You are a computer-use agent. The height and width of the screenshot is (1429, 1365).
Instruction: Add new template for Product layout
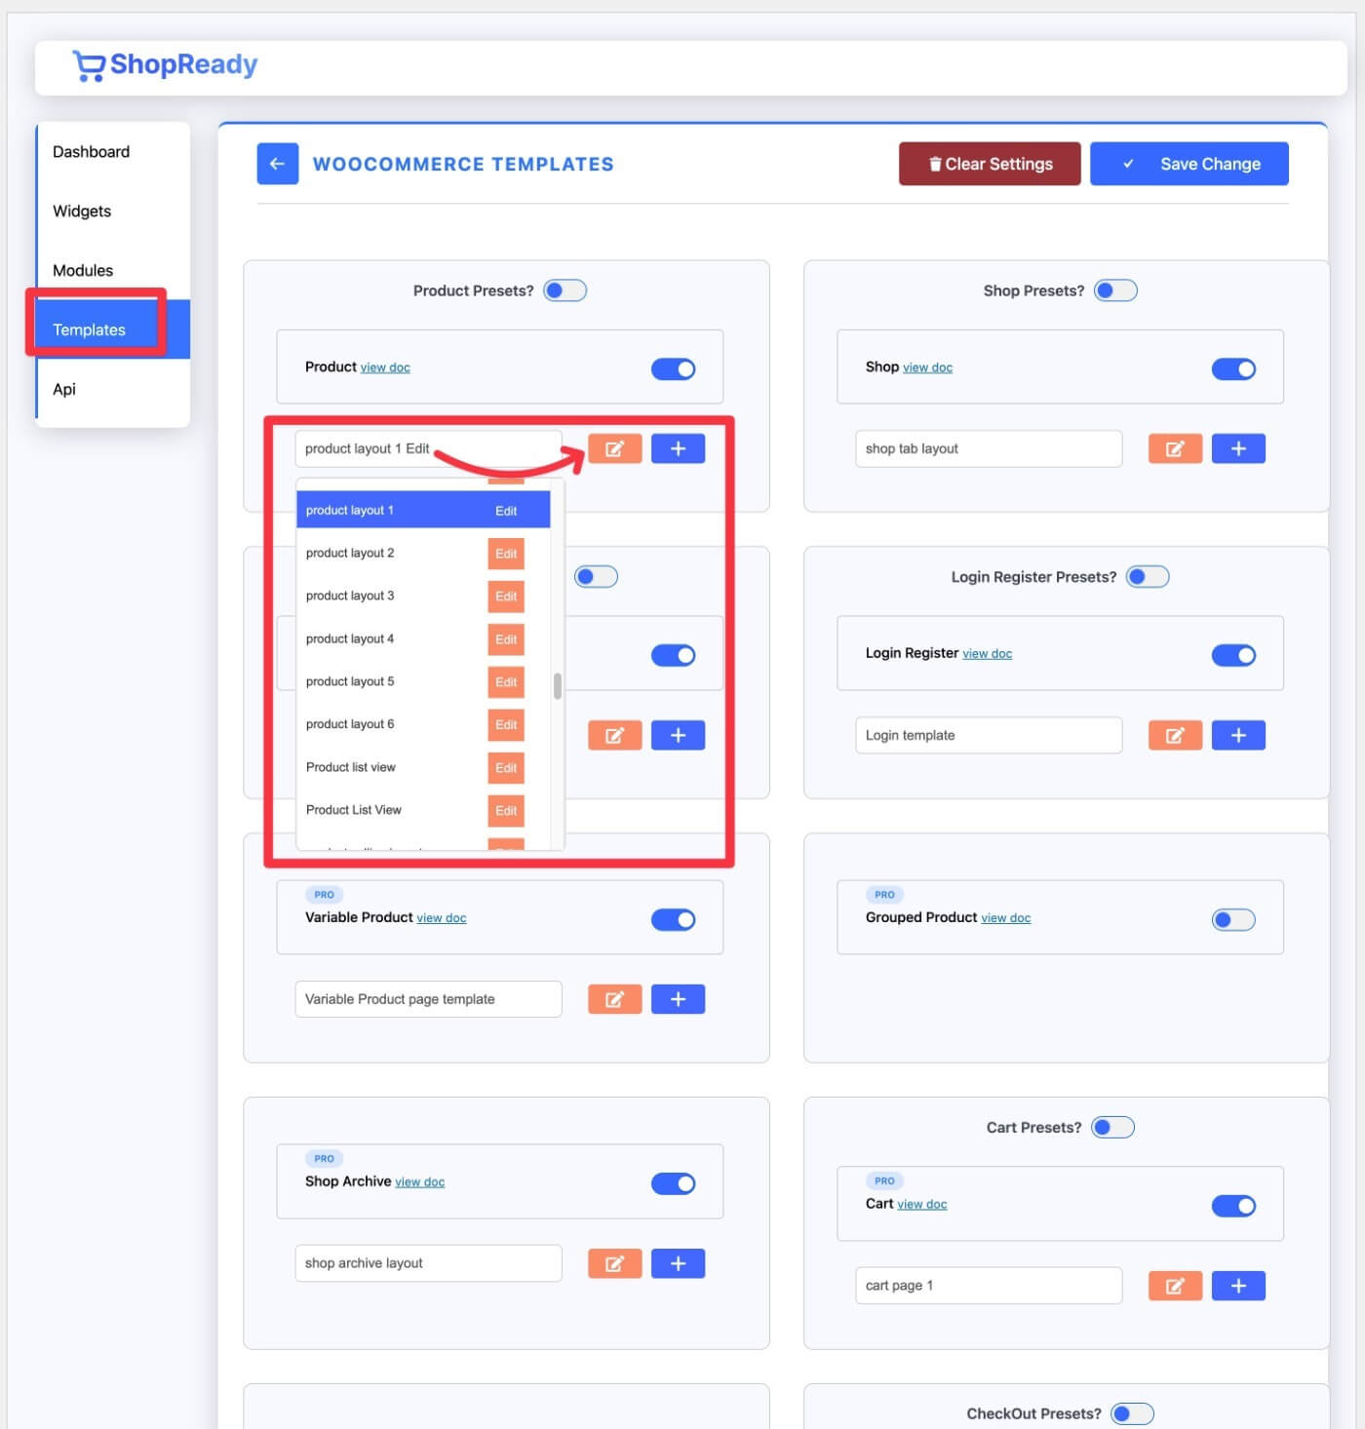[x=678, y=448]
